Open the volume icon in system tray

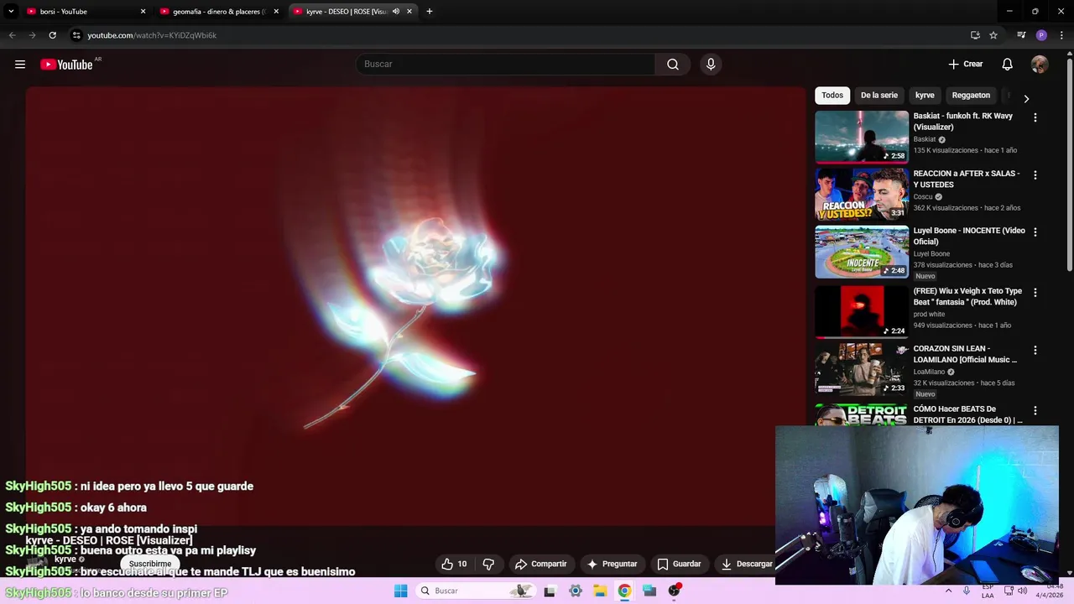click(x=1022, y=591)
